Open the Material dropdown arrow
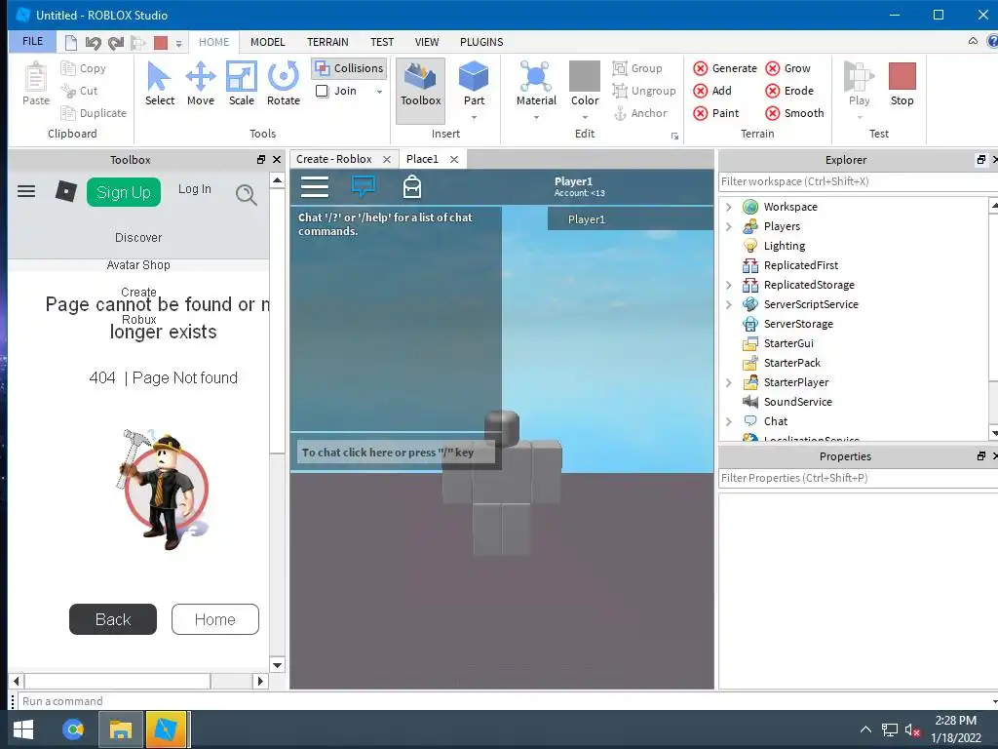 click(x=536, y=117)
